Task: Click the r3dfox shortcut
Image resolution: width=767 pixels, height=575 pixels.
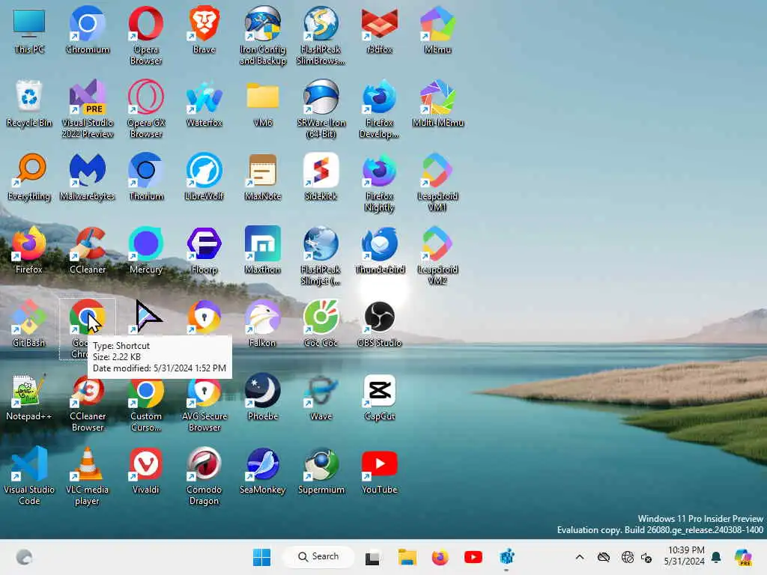Action: (x=379, y=29)
